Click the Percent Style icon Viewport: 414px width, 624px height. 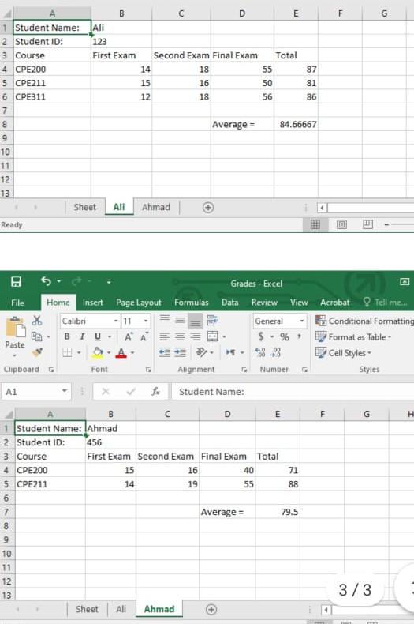click(x=285, y=337)
